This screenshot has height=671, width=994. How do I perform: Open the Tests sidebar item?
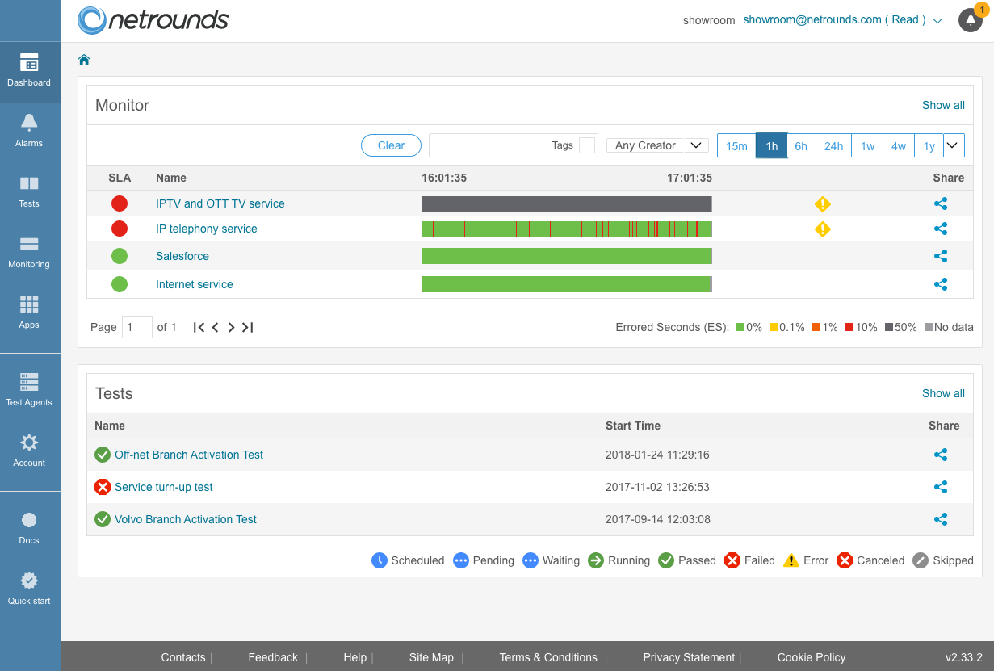coord(29,191)
